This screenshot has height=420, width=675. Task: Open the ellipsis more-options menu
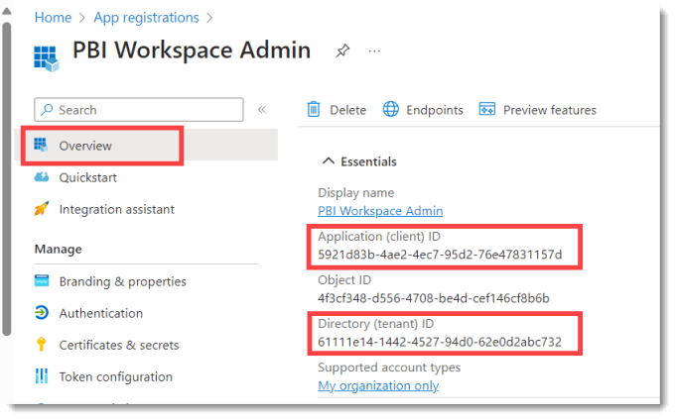[374, 52]
